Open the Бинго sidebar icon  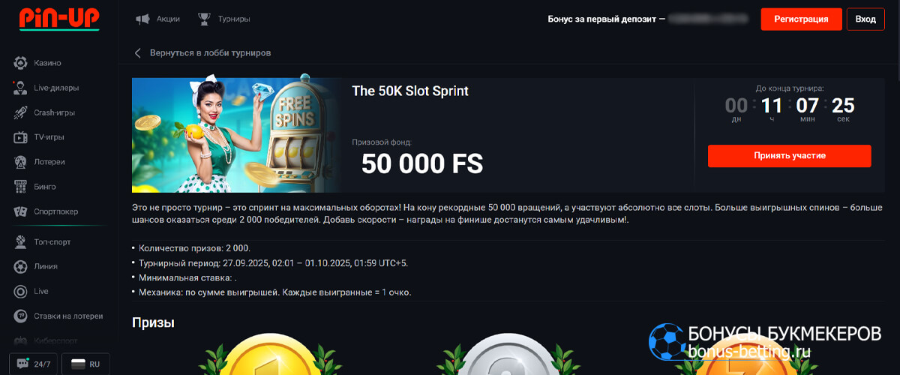[x=20, y=187]
